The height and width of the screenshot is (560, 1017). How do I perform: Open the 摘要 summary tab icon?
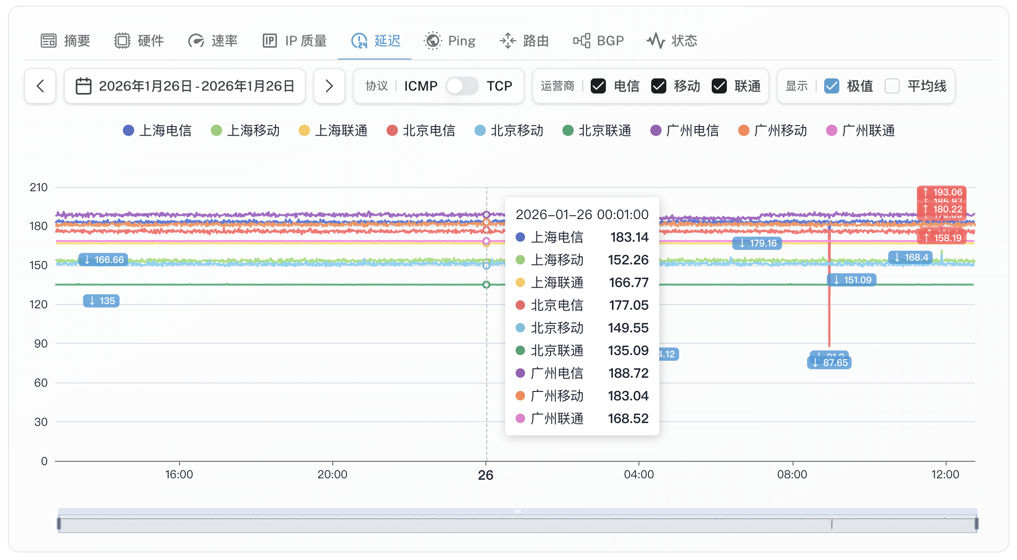(48, 41)
